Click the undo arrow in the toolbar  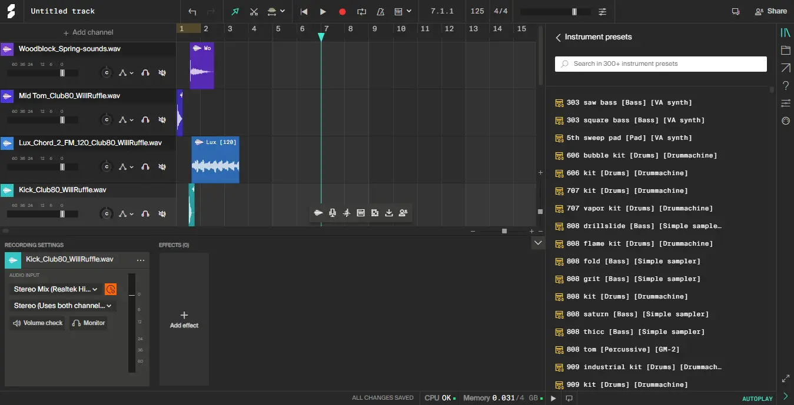pos(192,11)
